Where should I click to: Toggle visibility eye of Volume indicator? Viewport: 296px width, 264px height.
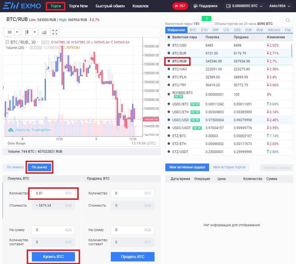[x=32, y=48]
